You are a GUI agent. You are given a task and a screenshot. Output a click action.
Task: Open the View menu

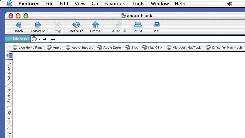click(80, 4)
